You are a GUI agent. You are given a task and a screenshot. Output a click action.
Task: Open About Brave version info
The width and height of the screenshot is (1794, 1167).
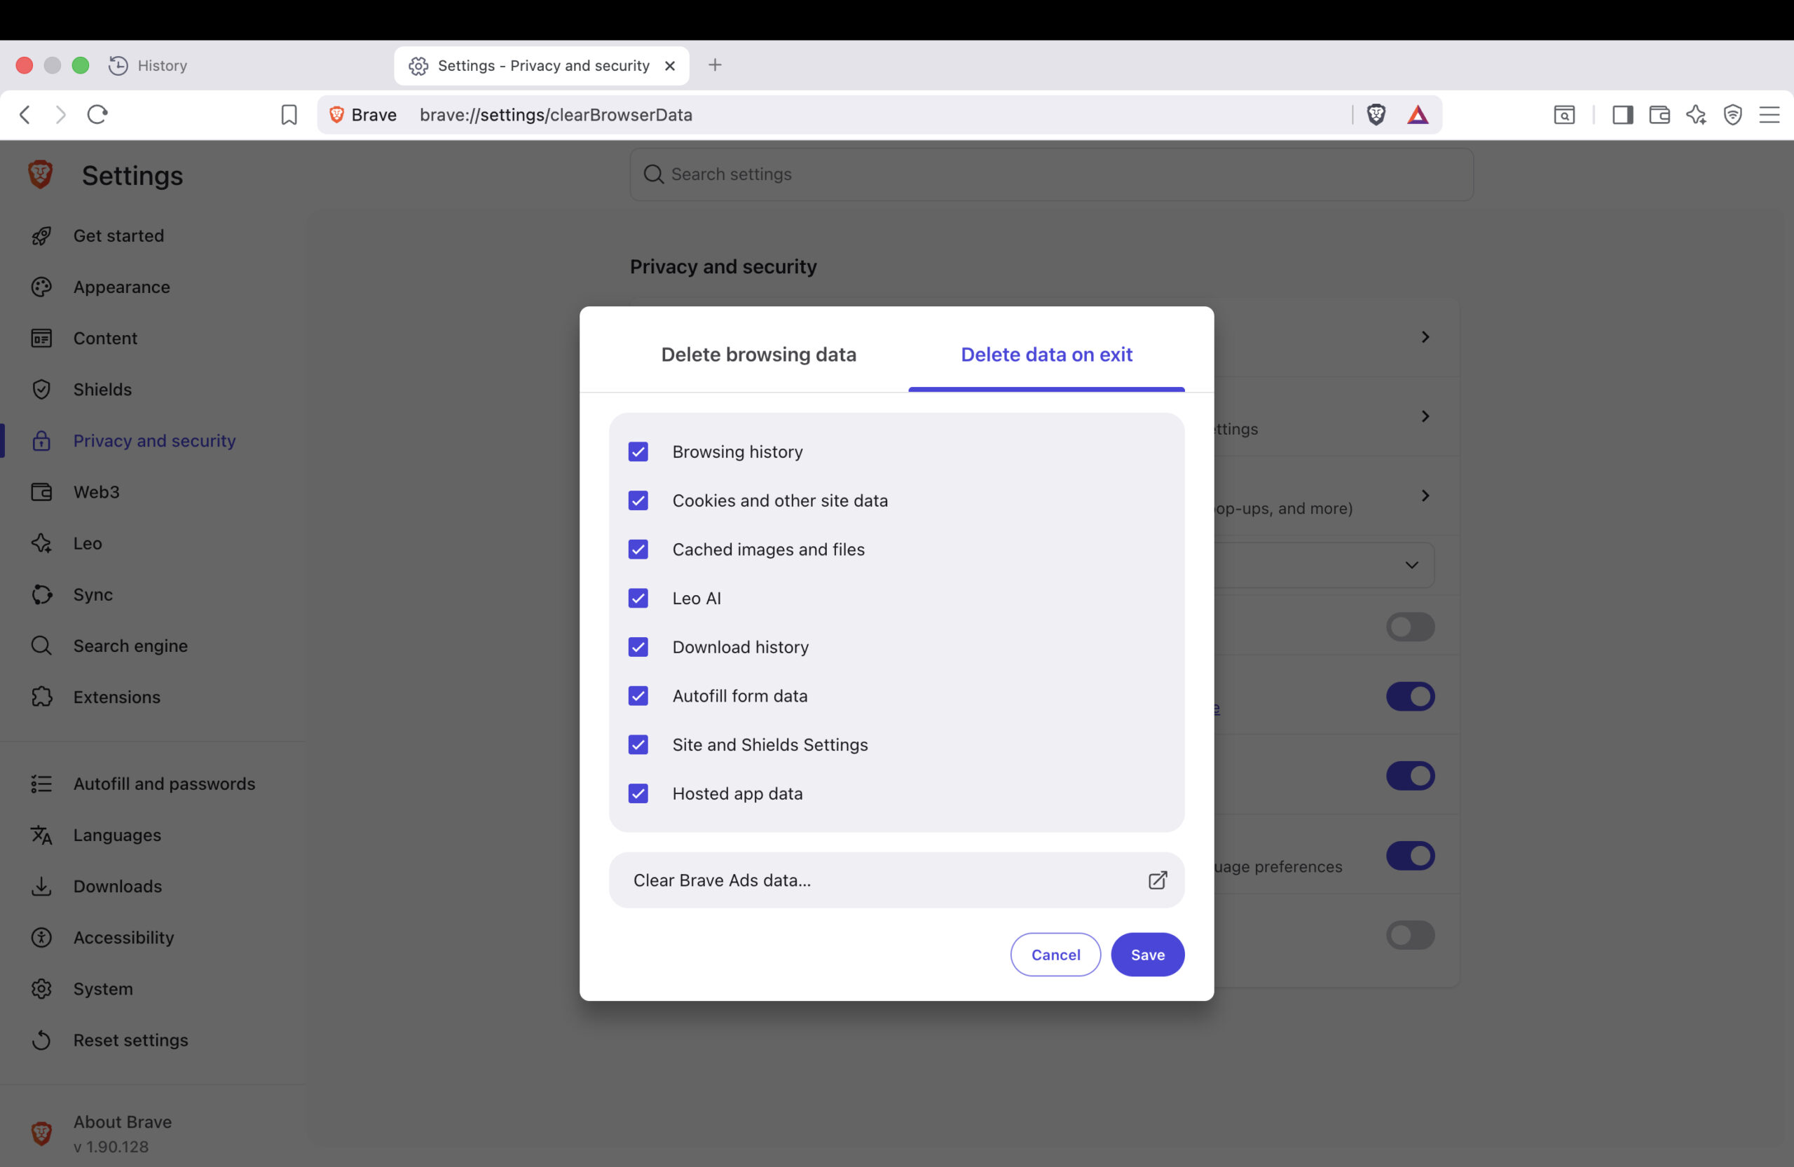pyautogui.click(x=122, y=1133)
